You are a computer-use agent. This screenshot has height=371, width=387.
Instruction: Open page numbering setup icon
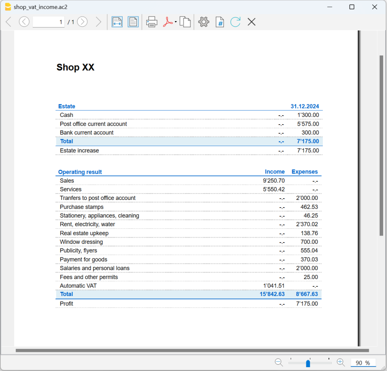pyautogui.click(x=220, y=22)
